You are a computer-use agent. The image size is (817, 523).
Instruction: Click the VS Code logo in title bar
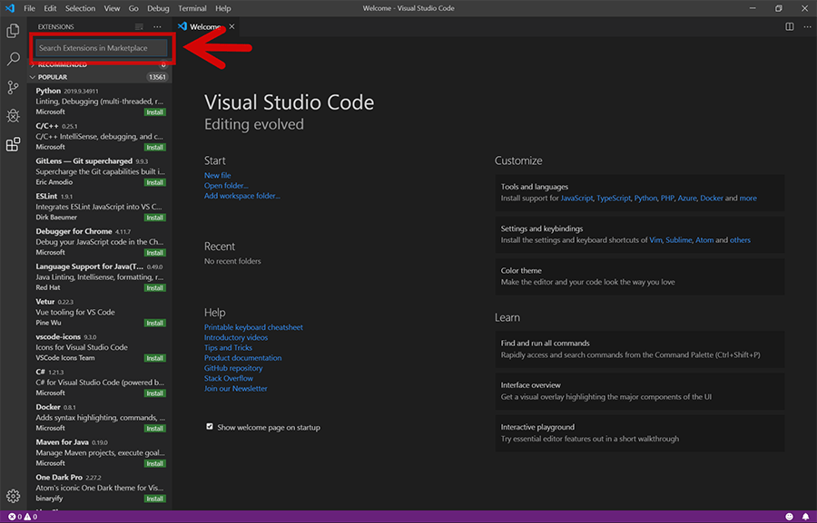[10, 8]
